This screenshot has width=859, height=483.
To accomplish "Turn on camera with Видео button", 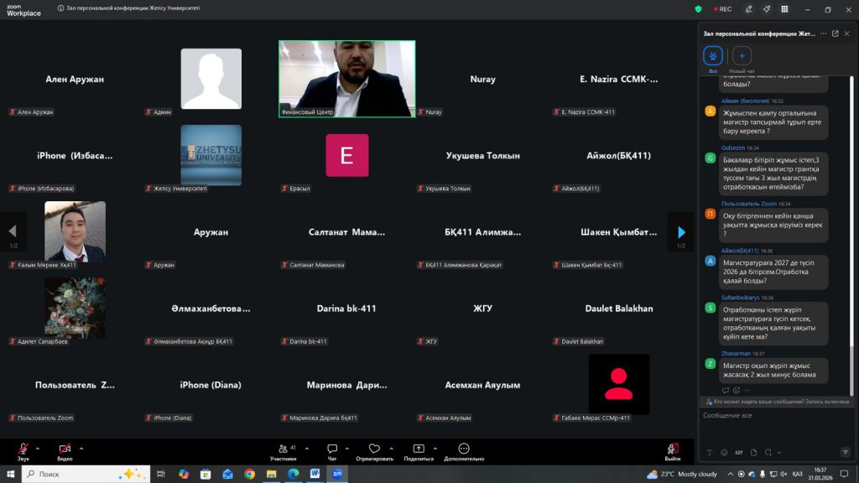I will point(65,449).
